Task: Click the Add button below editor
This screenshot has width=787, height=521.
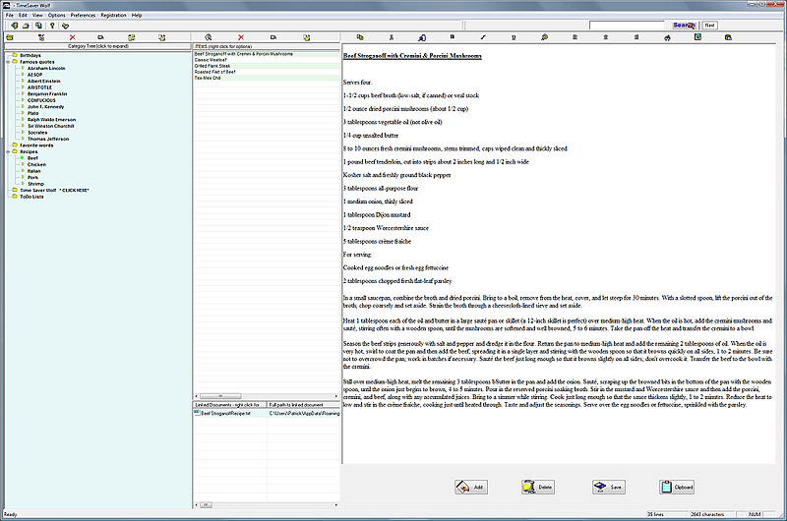Action: (x=471, y=487)
